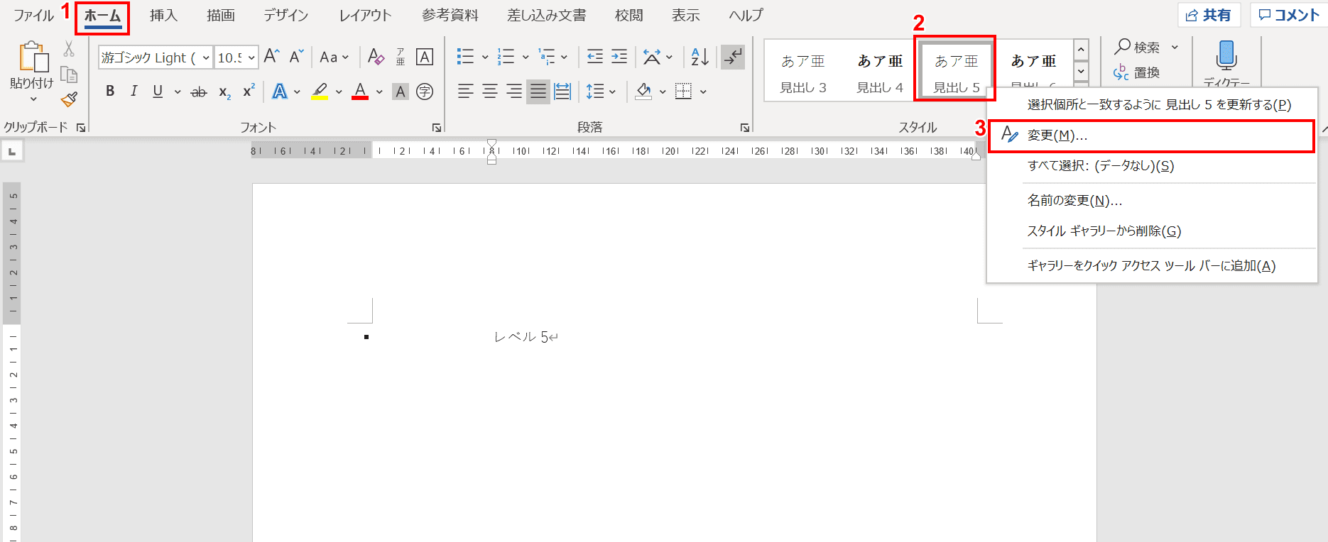Decrease font size with A-down icon
Image resolution: width=1328 pixels, height=542 pixels.
tap(297, 57)
